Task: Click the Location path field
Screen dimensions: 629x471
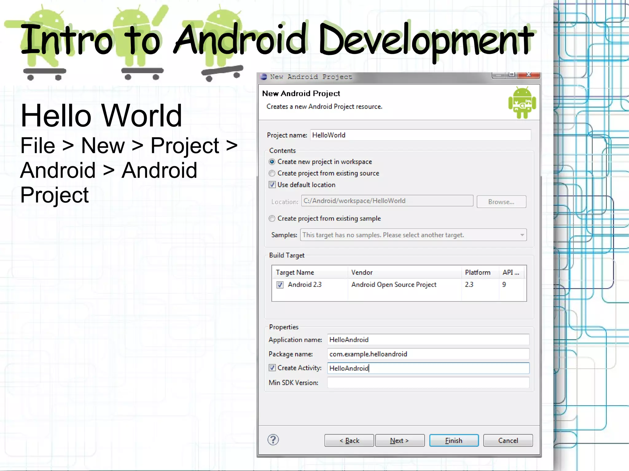Action: click(387, 201)
